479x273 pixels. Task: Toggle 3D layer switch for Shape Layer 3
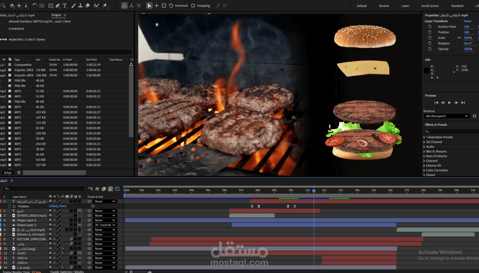pyautogui.click(x=79, y=225)
